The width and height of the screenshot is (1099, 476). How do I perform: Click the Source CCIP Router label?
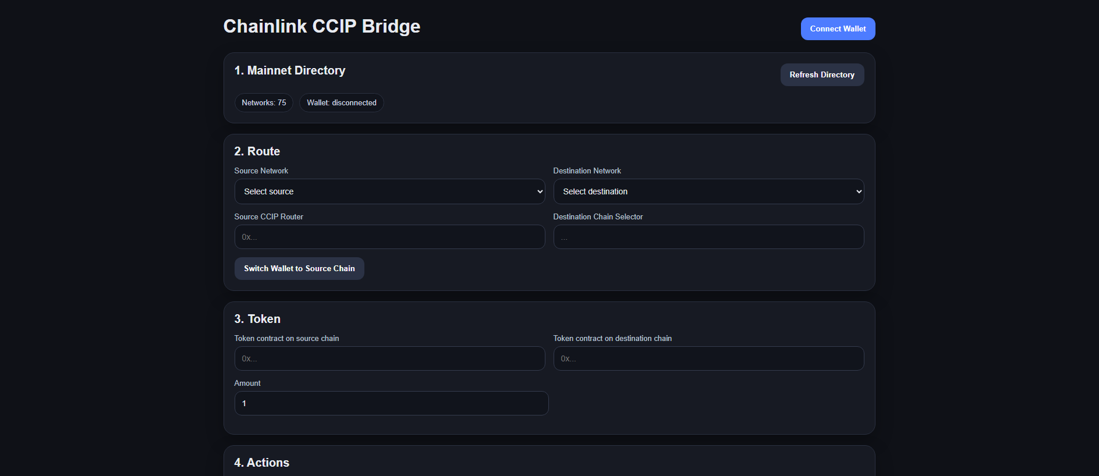pos(269,216)
